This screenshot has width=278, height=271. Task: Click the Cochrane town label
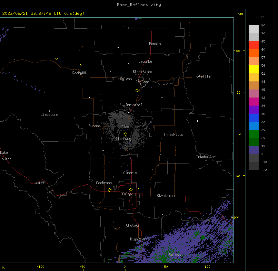[104, 183]
